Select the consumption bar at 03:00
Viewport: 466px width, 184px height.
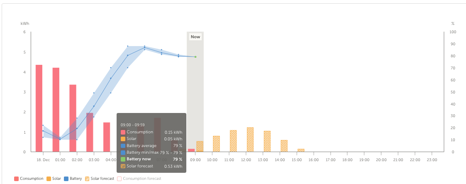click(x=90, y=132)
